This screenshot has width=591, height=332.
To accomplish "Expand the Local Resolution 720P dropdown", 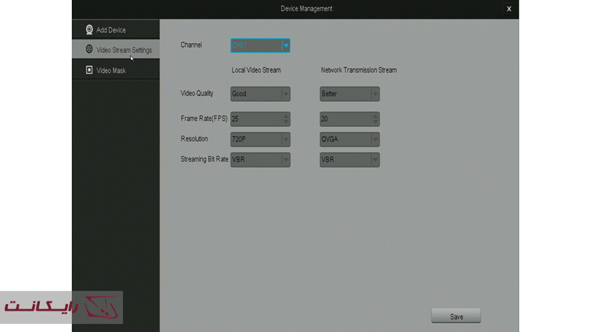I will (286, 139).
